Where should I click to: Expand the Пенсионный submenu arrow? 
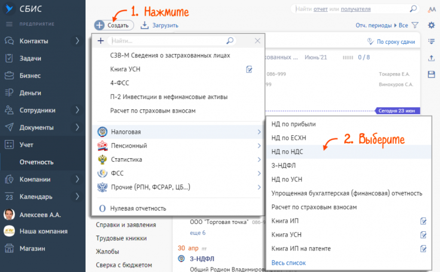[259, 146]
